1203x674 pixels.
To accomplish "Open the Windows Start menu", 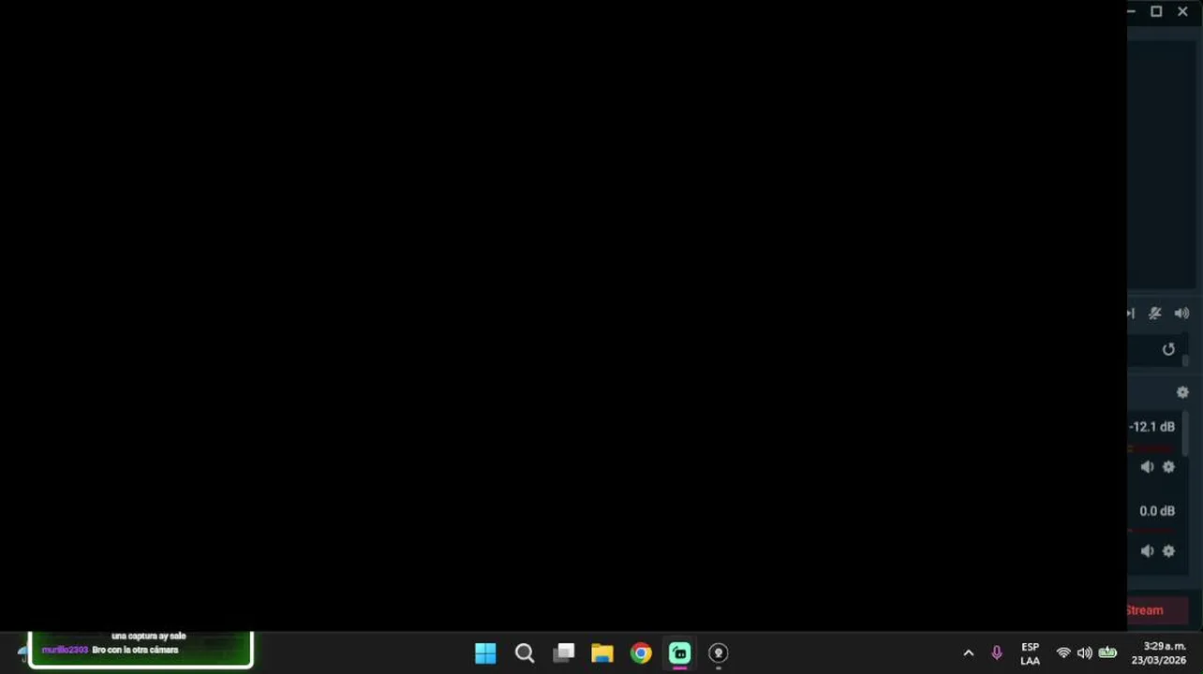I will click(485, 653).
